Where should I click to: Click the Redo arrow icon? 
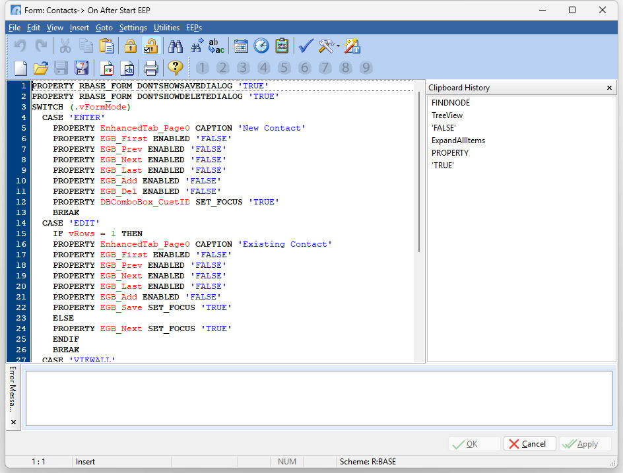point(41,46)
